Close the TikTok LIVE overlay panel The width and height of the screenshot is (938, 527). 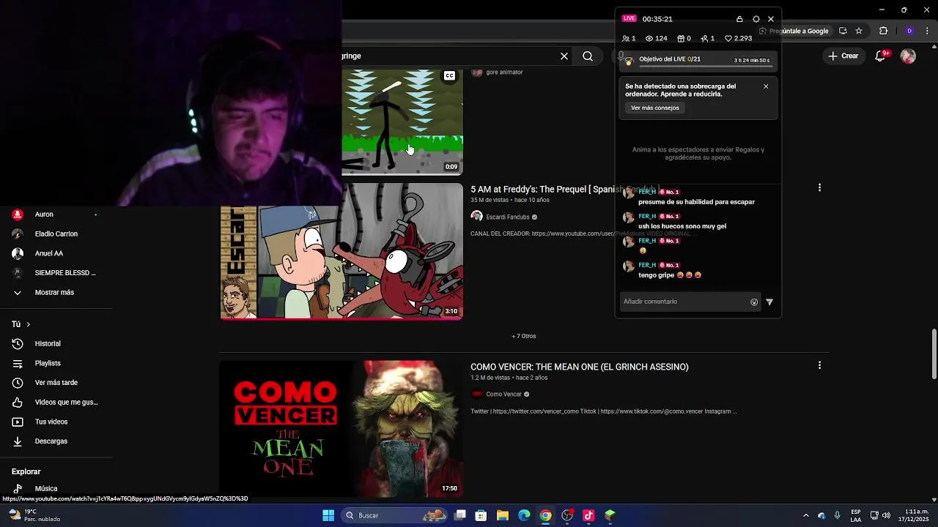coord(771,19)
